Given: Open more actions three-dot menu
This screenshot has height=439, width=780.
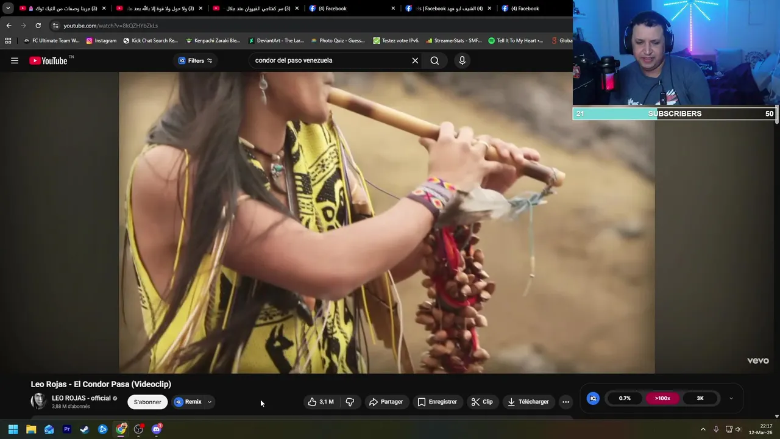Looking at the screenshot, I should pyautogui.click(x=565, y=402).
